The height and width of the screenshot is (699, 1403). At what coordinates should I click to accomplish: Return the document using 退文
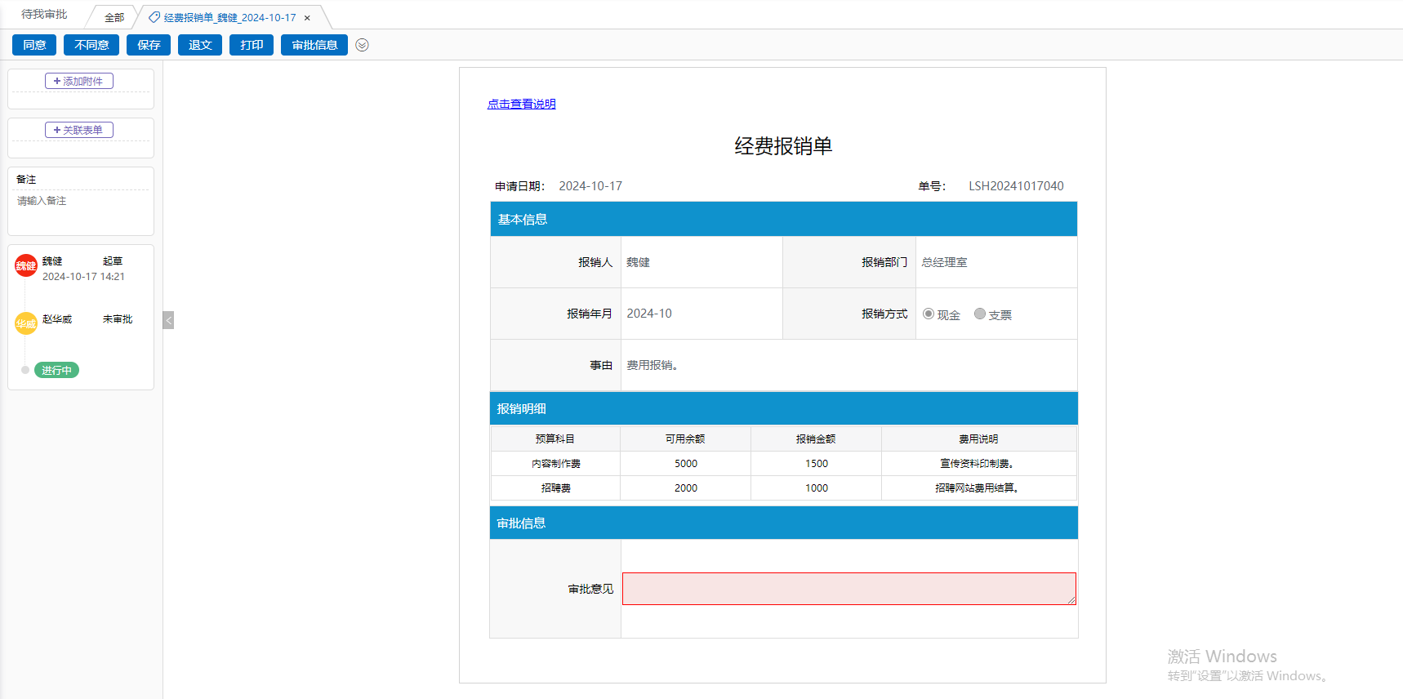tap(200, 45)
